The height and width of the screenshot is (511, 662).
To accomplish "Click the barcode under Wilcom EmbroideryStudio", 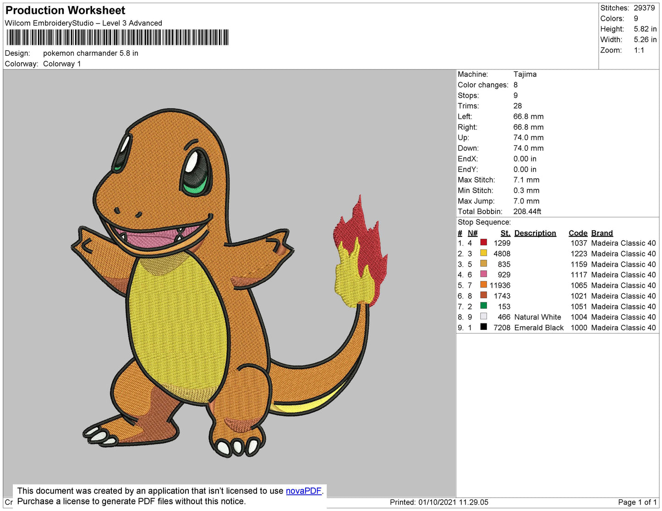I will point(117,38).
